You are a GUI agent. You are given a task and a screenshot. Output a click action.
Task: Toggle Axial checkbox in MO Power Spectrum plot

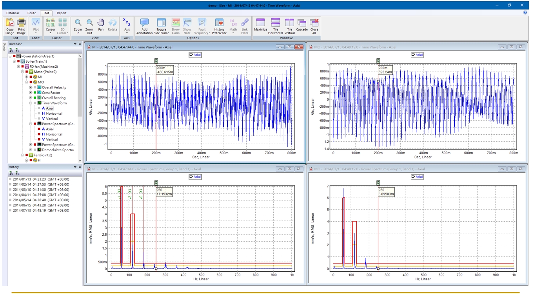(413, 177)
